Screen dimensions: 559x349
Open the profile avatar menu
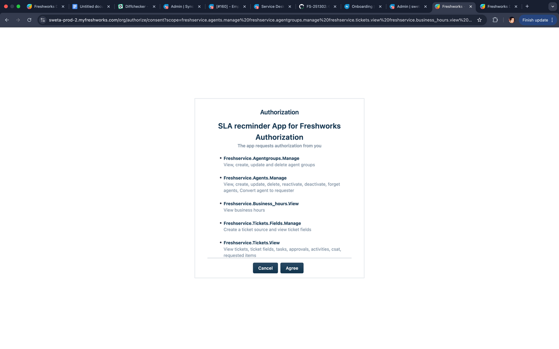[x=512, y=20]
